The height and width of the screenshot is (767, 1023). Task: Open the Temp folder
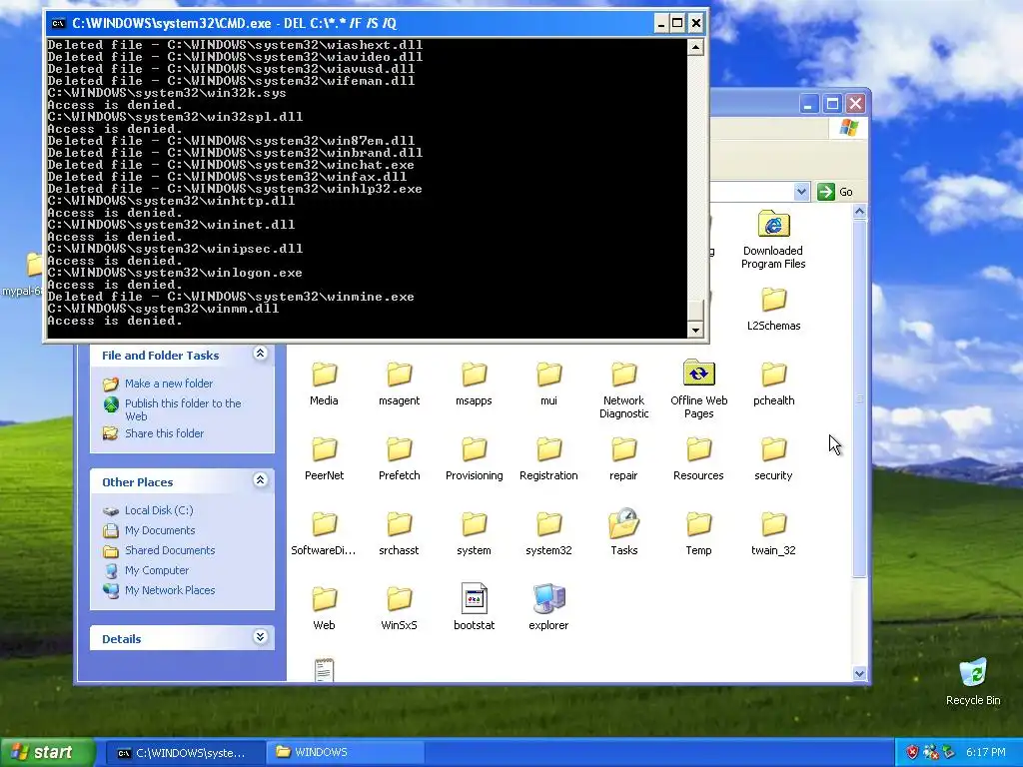click(698, 533)
